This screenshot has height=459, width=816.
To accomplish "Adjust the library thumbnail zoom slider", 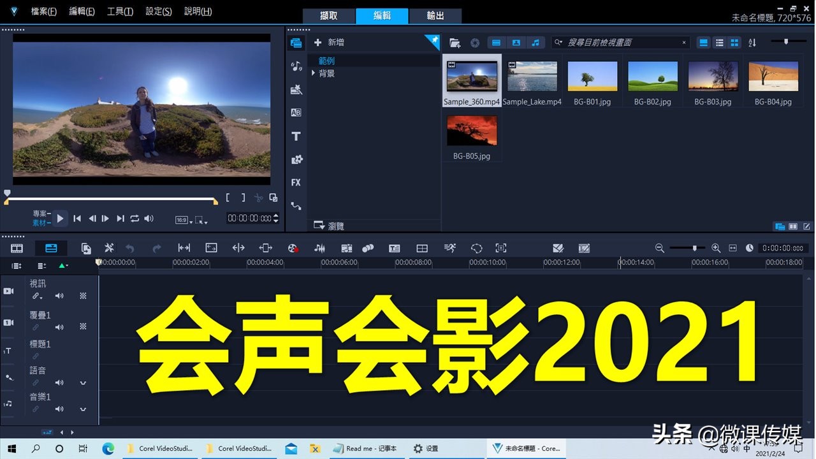I will [785, 40].
